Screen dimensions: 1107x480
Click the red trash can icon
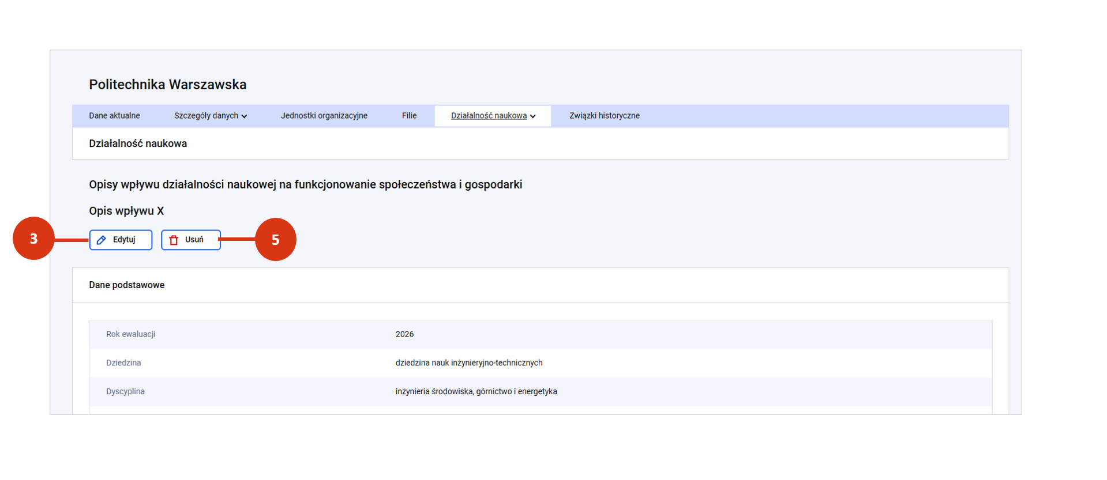pyautogui.click(x=174, y=240)
